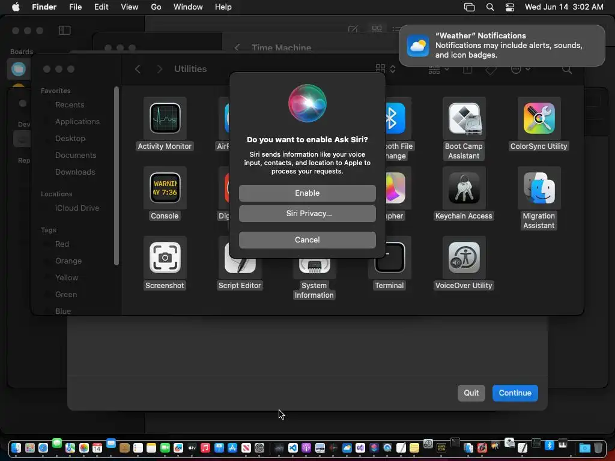Toggle sidebar button in rear window
The image size is (615, 461).
point(65,30)
